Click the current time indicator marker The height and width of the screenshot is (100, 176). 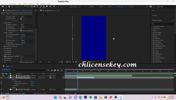[x=78, y=71]
